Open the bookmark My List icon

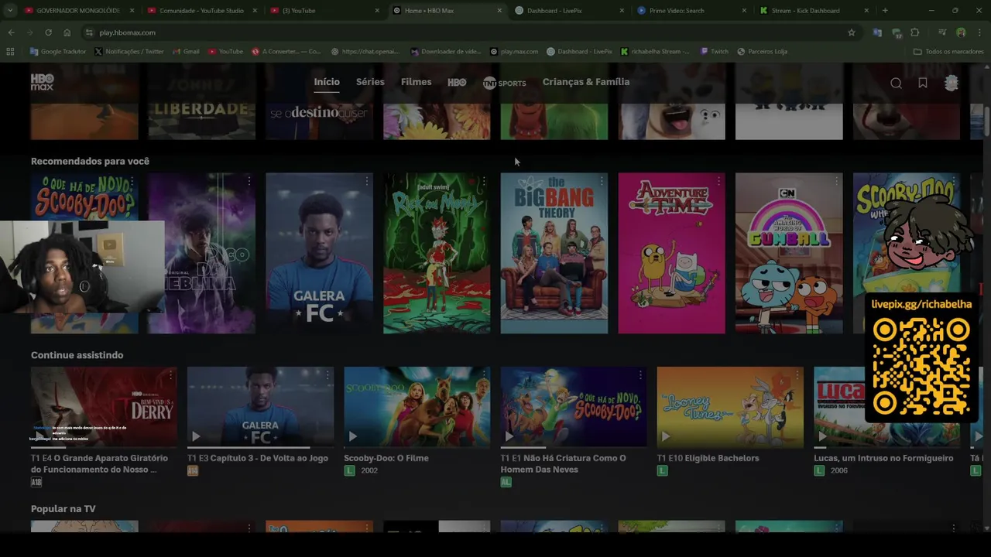923,83
